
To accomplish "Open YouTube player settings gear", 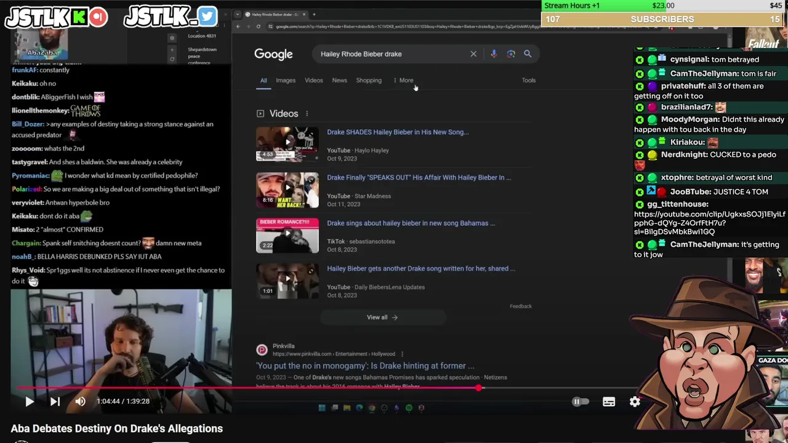I will [x=635, y=402].
